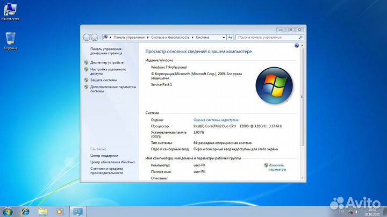Click the Панель управления breadcrumb
The width and height of the screenshot is (387, 217).
coord(129,38)
